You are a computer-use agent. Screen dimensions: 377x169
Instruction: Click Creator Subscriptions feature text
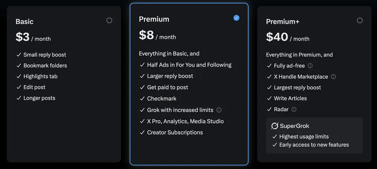click(175, 132)
